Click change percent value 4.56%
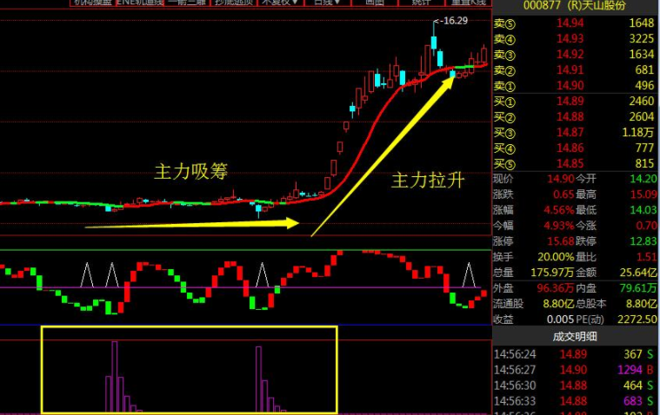Screen dimensions: 660x415 point(558,210)
